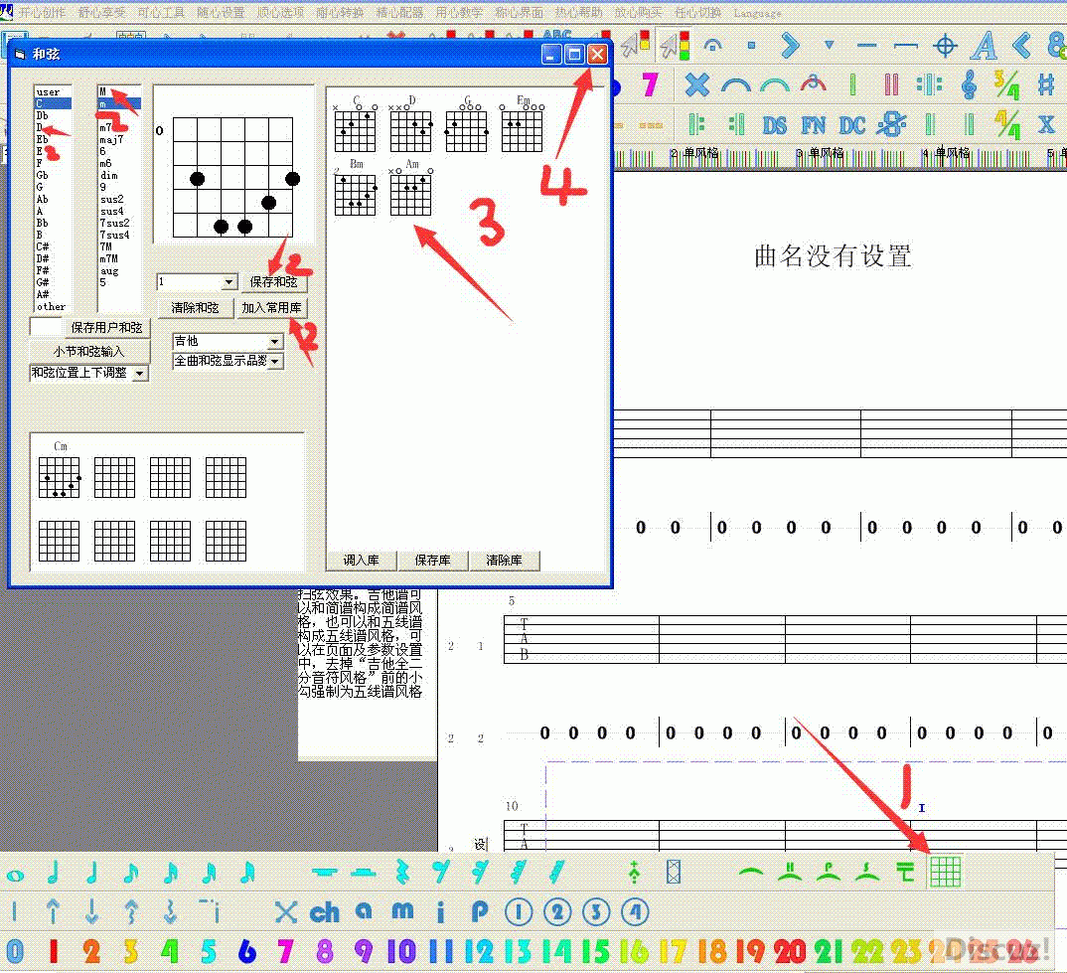Select the quarter rest icon
The image size is (1067, 973).
click(x=402, y=873)
